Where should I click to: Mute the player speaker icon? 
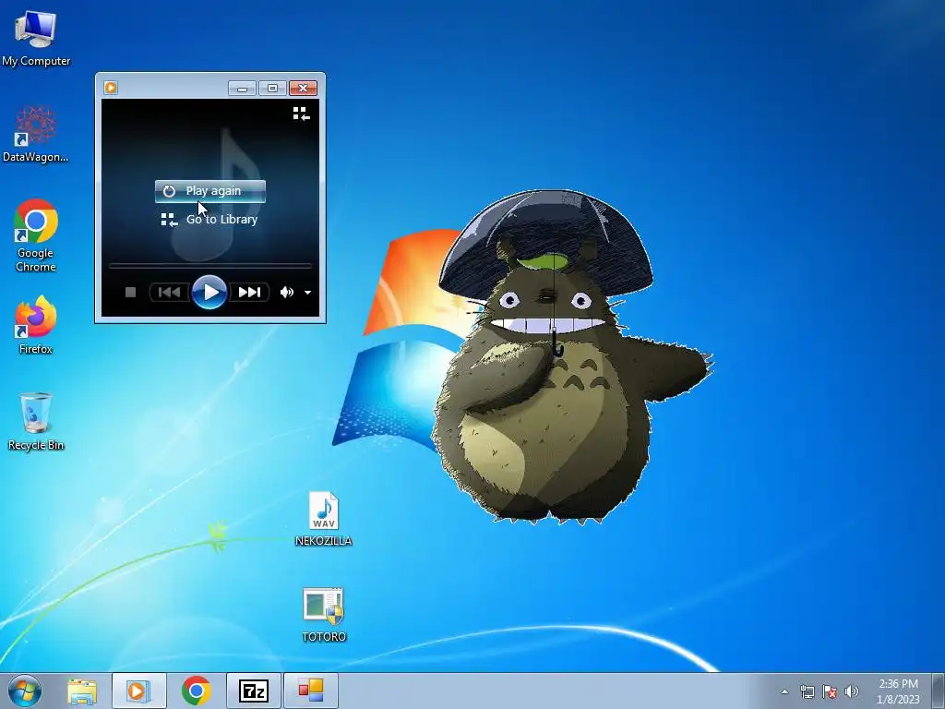[287, 293]
